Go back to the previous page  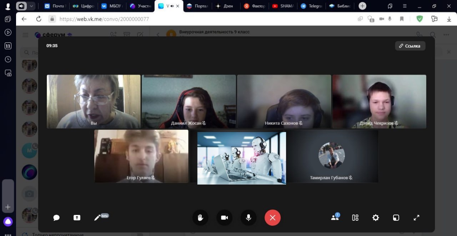coord(24,19)
